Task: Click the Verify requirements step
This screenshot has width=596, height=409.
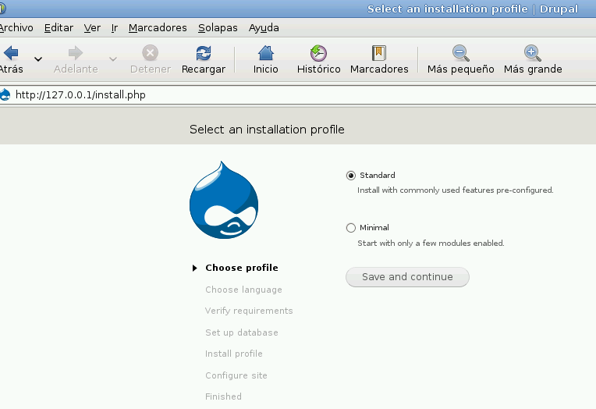Action: 249,311
